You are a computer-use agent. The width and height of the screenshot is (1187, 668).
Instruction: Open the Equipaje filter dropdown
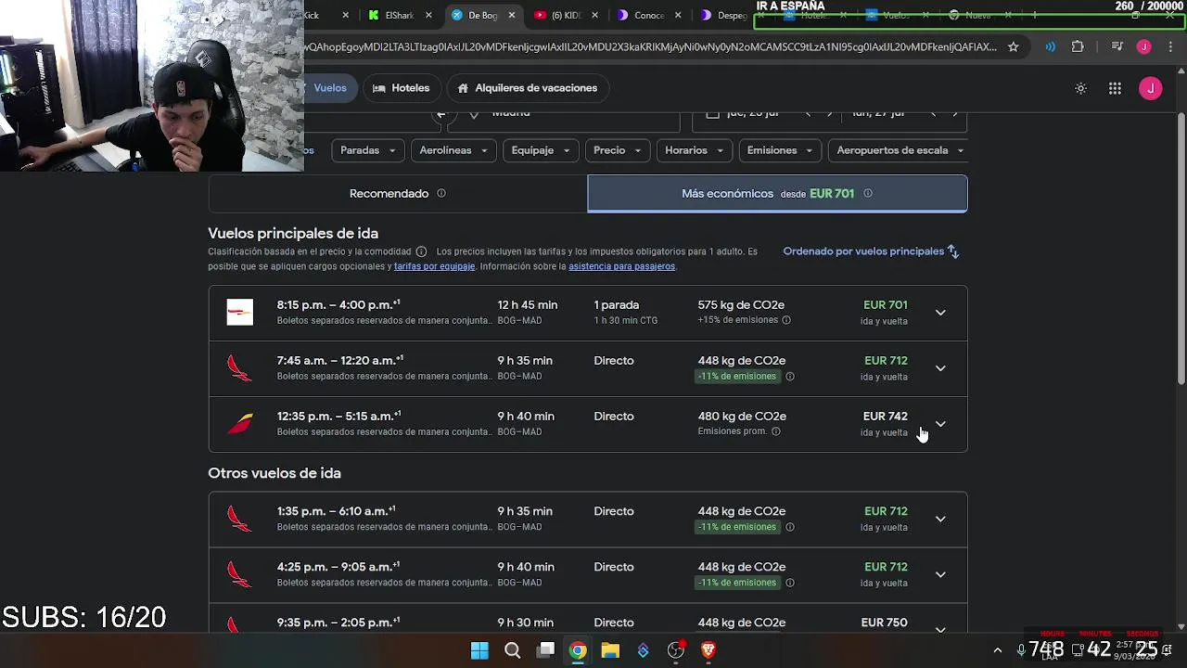click(x=541, y=150)
